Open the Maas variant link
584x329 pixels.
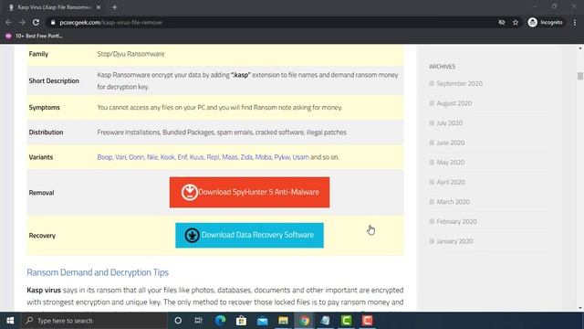230,157
